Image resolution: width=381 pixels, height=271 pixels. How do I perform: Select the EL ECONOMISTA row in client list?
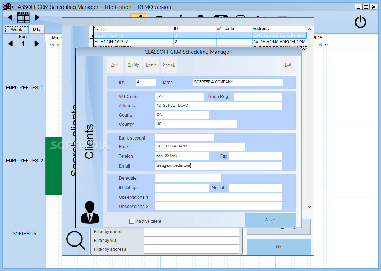pyautogui.click(x=200, y=42)
